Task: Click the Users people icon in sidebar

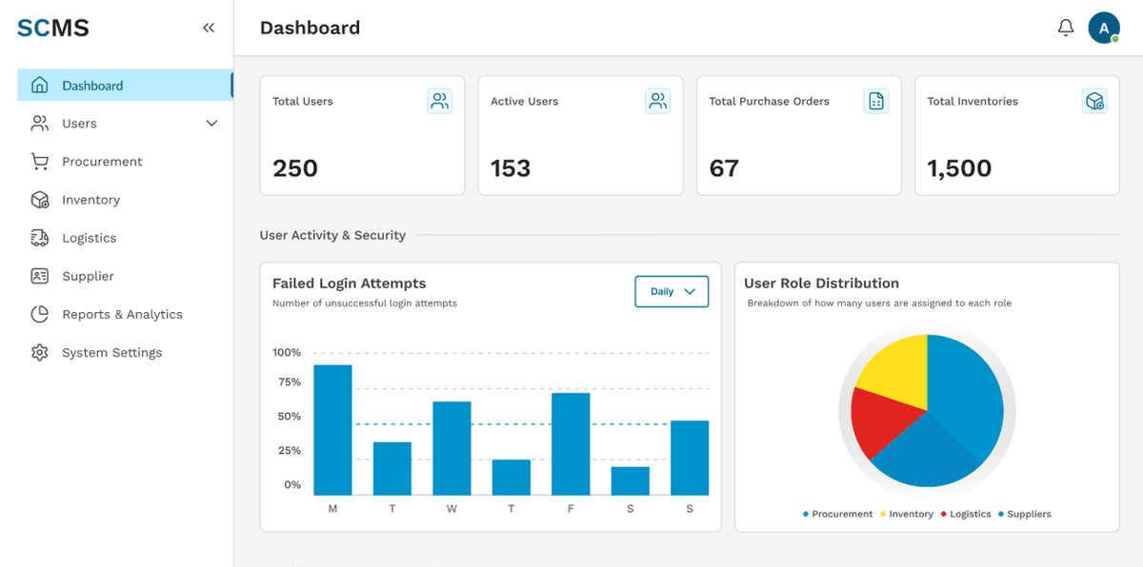Action: pyautogui.click(x=39, y=123)
